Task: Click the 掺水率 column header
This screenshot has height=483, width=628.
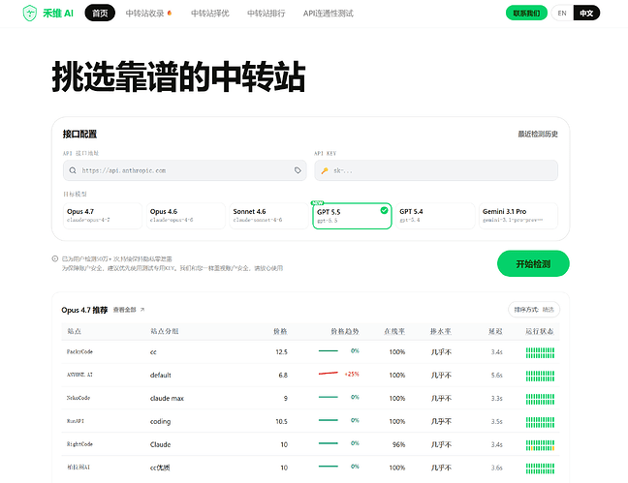Action: (441, 331)
